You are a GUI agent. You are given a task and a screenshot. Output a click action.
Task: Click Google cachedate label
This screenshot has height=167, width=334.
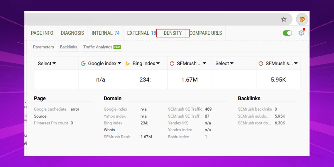[50, 109]
